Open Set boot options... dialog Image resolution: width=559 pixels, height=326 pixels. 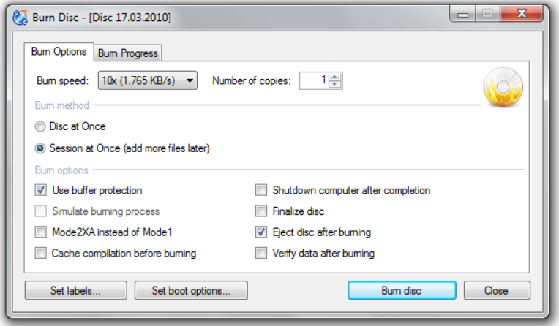[x=191, y=290]
